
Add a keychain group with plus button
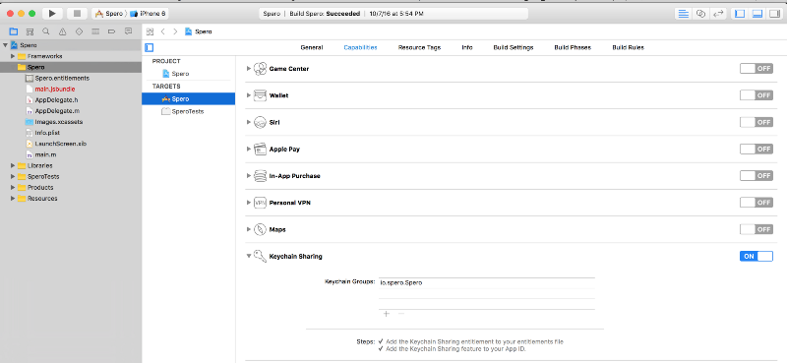pos(386,314)
